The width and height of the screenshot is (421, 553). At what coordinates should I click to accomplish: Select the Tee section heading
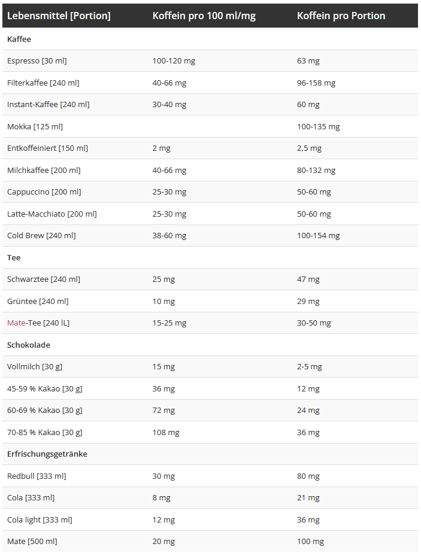click(14, 258)
